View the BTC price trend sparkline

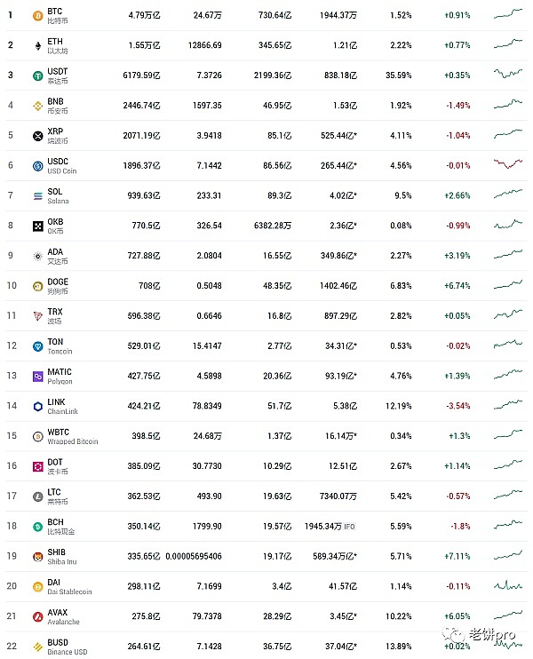click(x=509, y=14)
